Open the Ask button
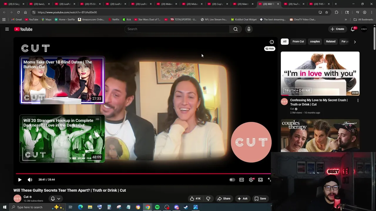This screenshot has width=376, height=211. coord(242,198)
